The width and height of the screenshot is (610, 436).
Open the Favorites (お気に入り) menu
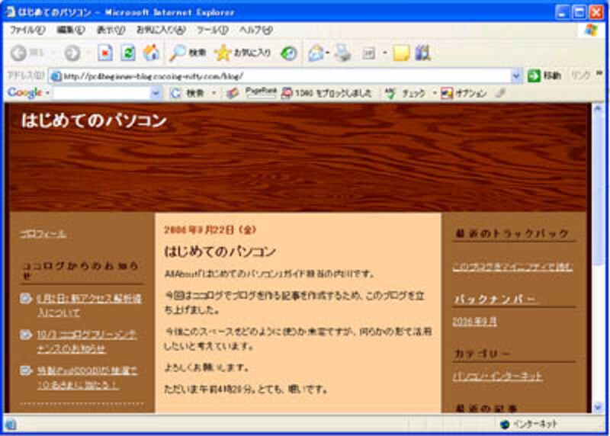coord(161,30)
